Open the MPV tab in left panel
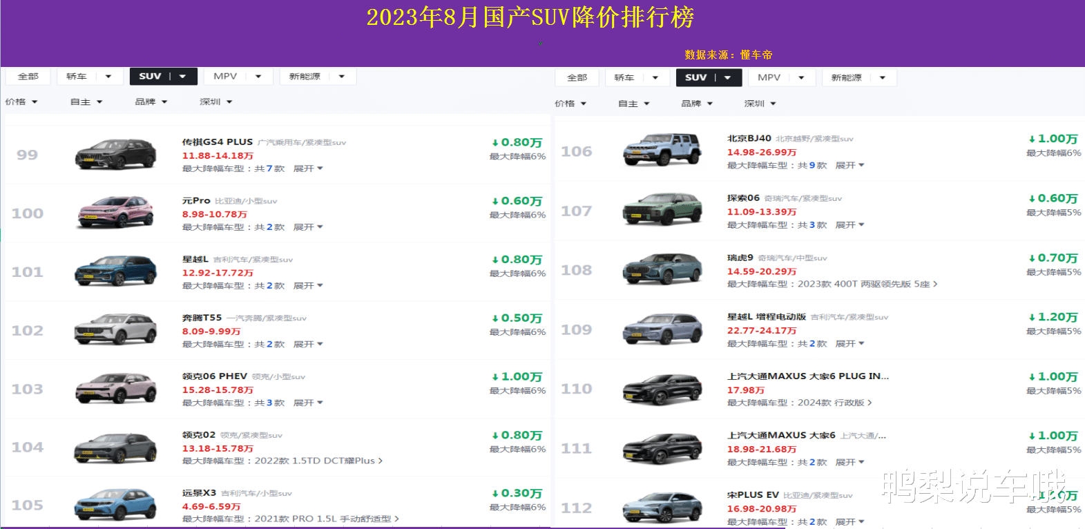Viewport: 1085px width, 529px height. coord(238,77)
